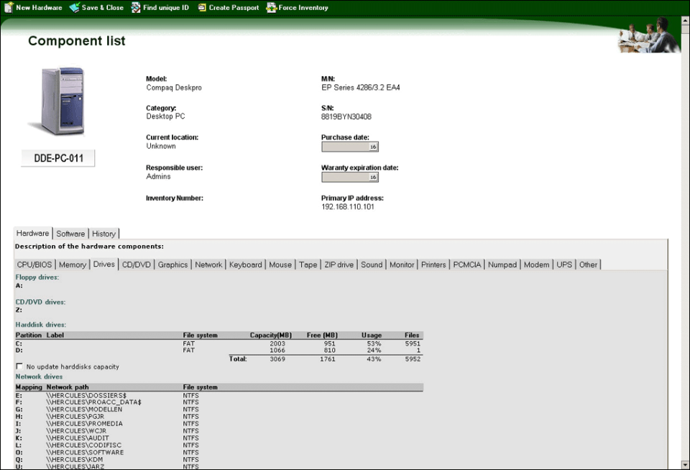Enable No update harddisks capacity checkbox
Image resolution: width=690 pixels, height=470 pixels.
(19, 367)
